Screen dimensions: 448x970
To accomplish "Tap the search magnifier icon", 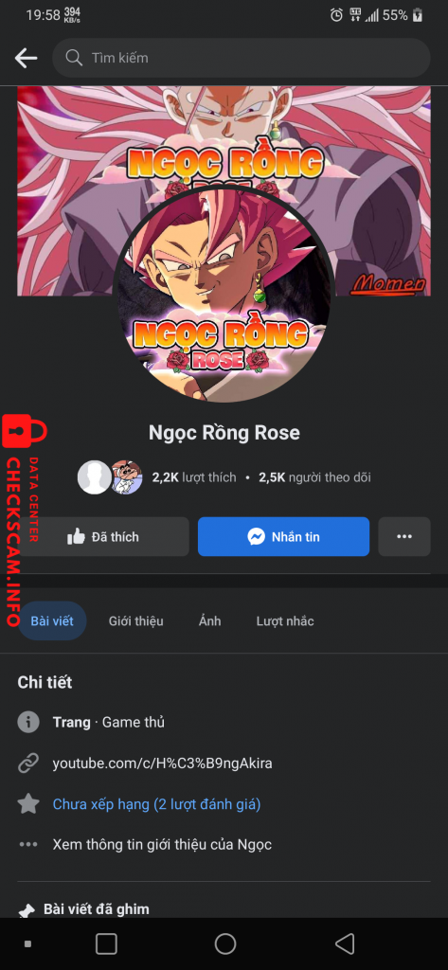I will 74,58.
